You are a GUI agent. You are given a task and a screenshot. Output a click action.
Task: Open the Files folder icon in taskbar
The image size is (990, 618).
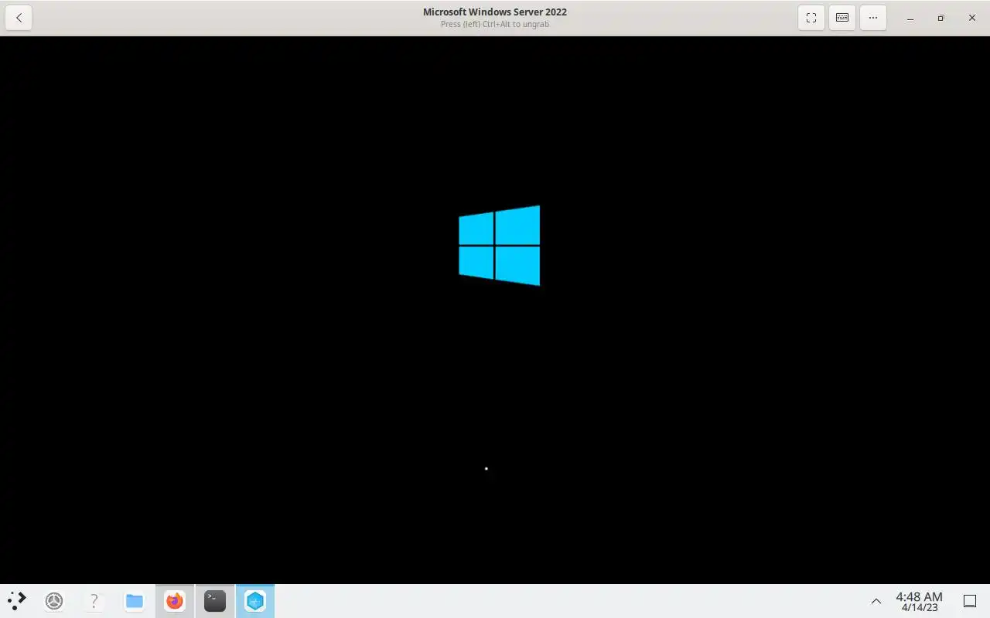point(135,601)
